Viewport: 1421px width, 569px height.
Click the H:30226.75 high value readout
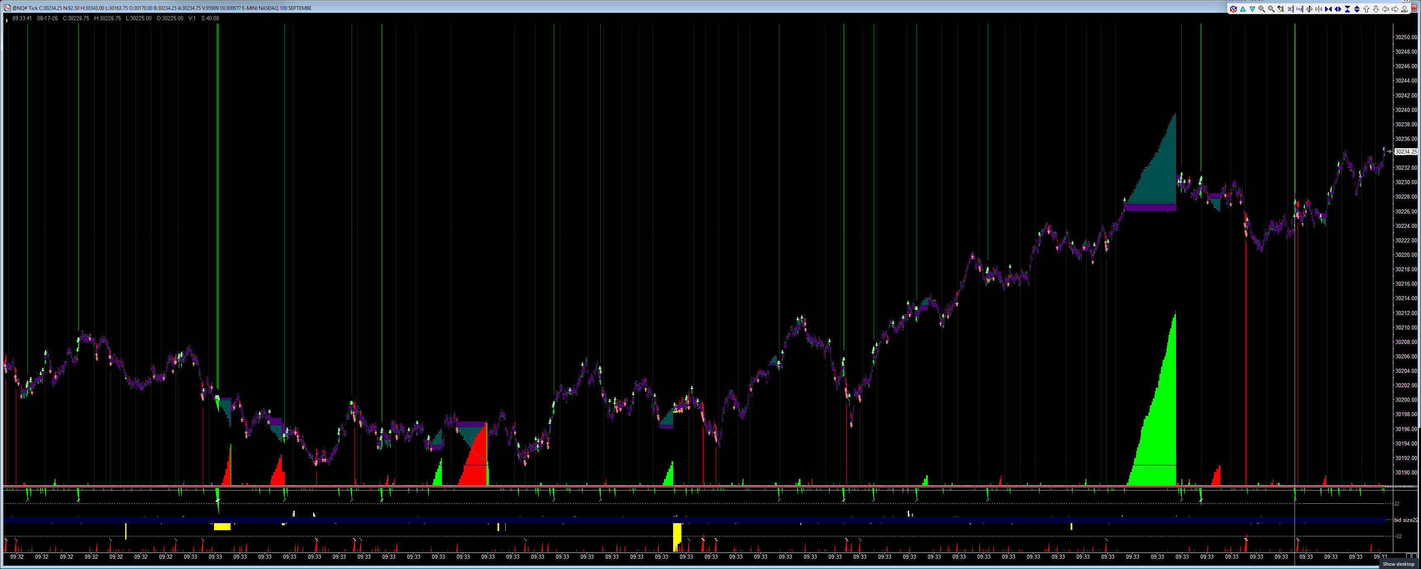point(107,18)
